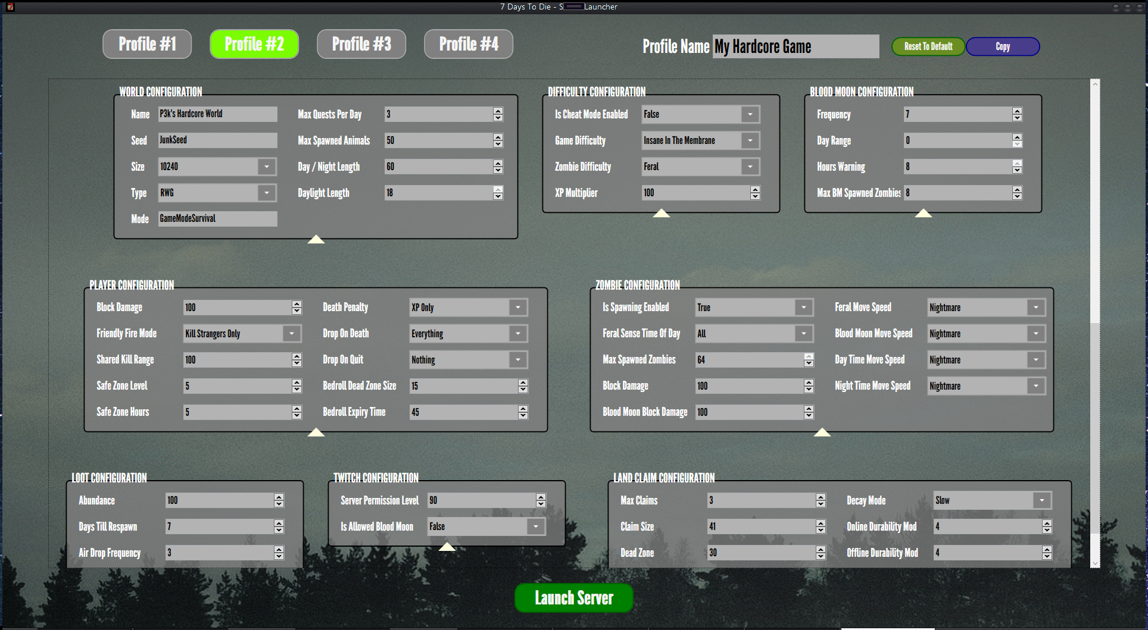This screenshot has width=1148, height=630.
Task: Open the world Size dropdown
Action: coord(217,167)
